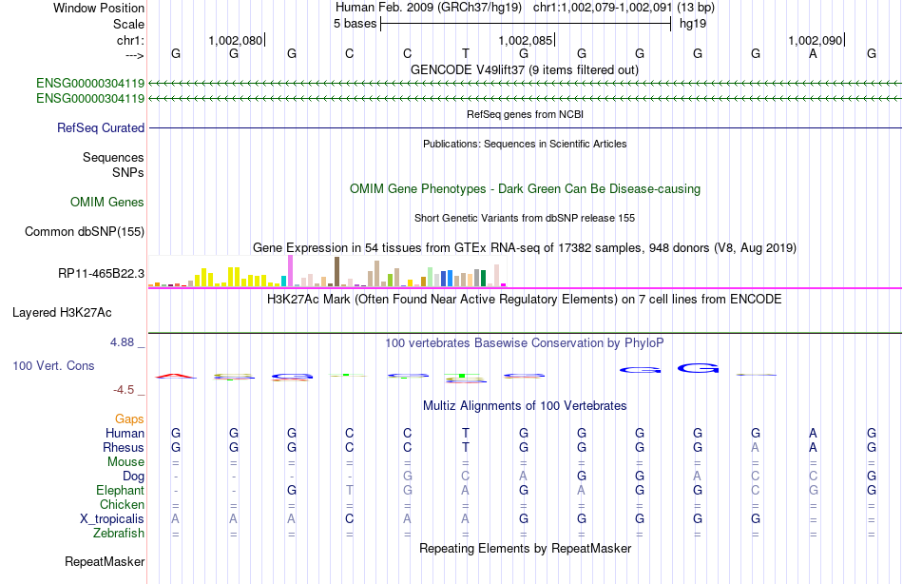
Task: Click the C base in the X_tropicalis row
Action: (350, 519)
